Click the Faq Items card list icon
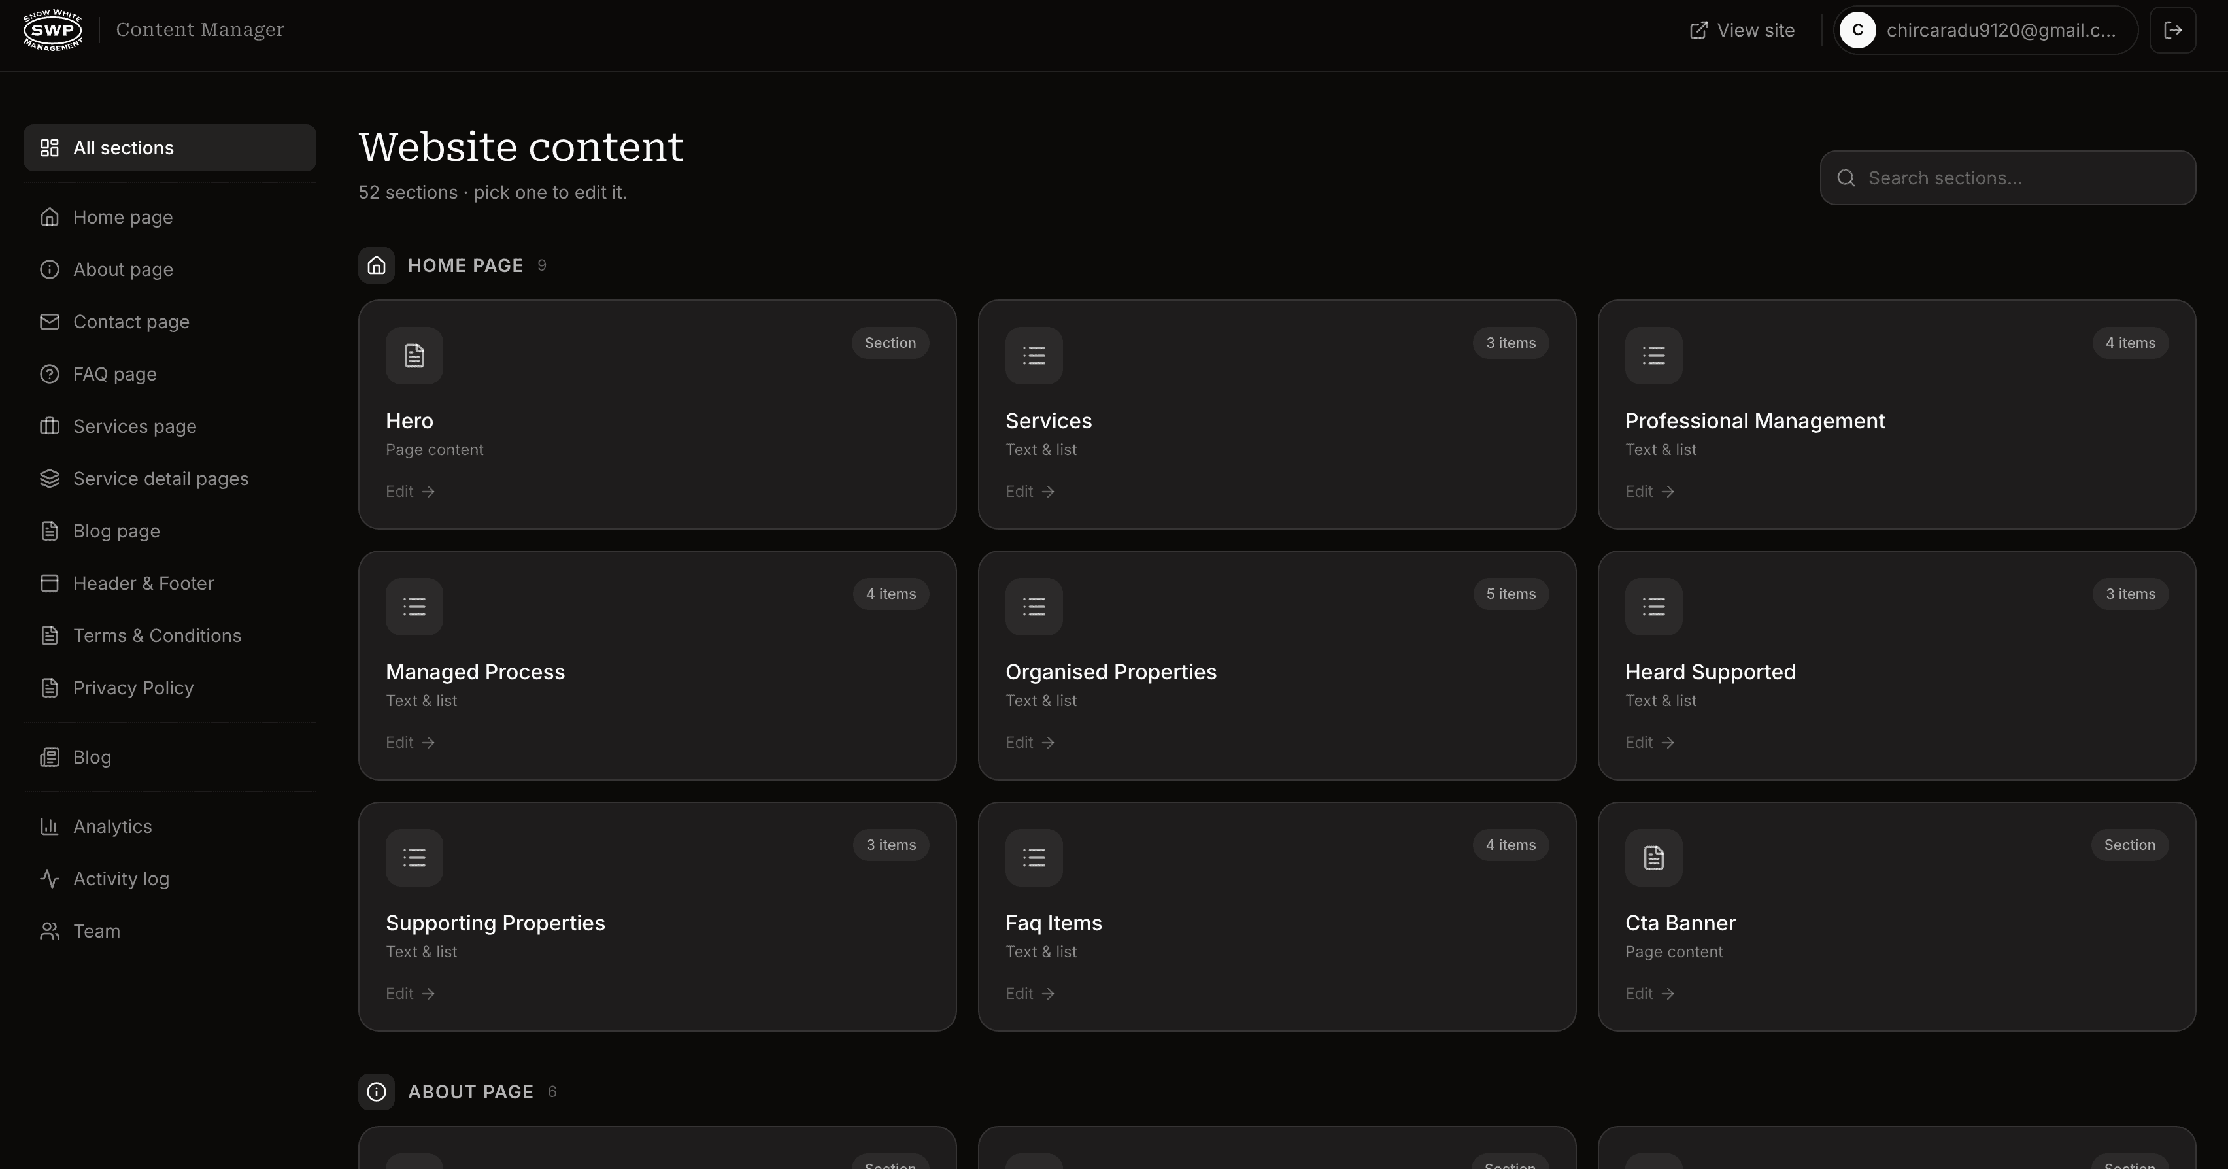2228x1169 pixels. 1034,858
